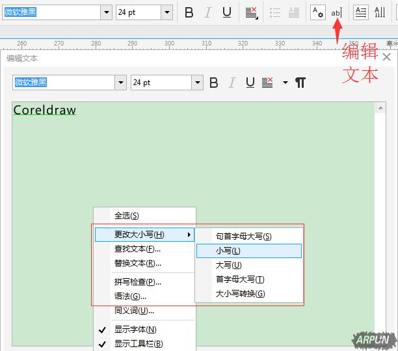
Task: Click the Bold icon in the top toolbar
Action: tap(189, 12)
